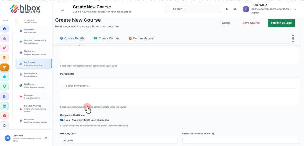Open the pie chart reports rail icon
Viewport: 304px width, 146px height.
pos(4,116)
